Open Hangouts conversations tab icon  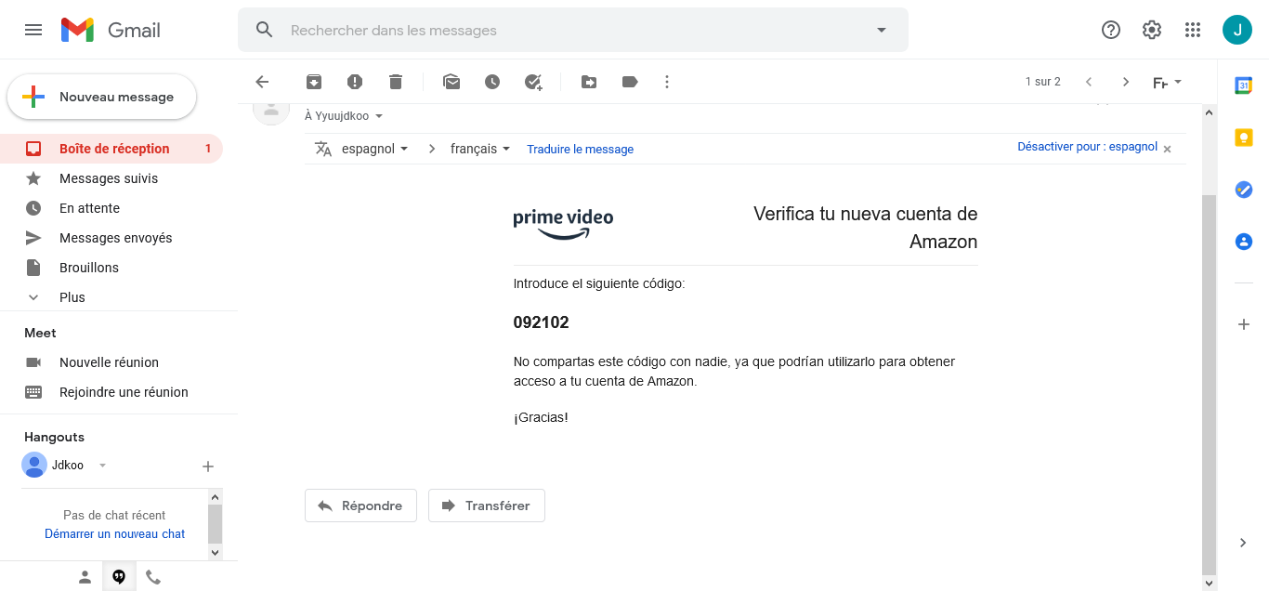pyautogui.click(x=119, y=577)
